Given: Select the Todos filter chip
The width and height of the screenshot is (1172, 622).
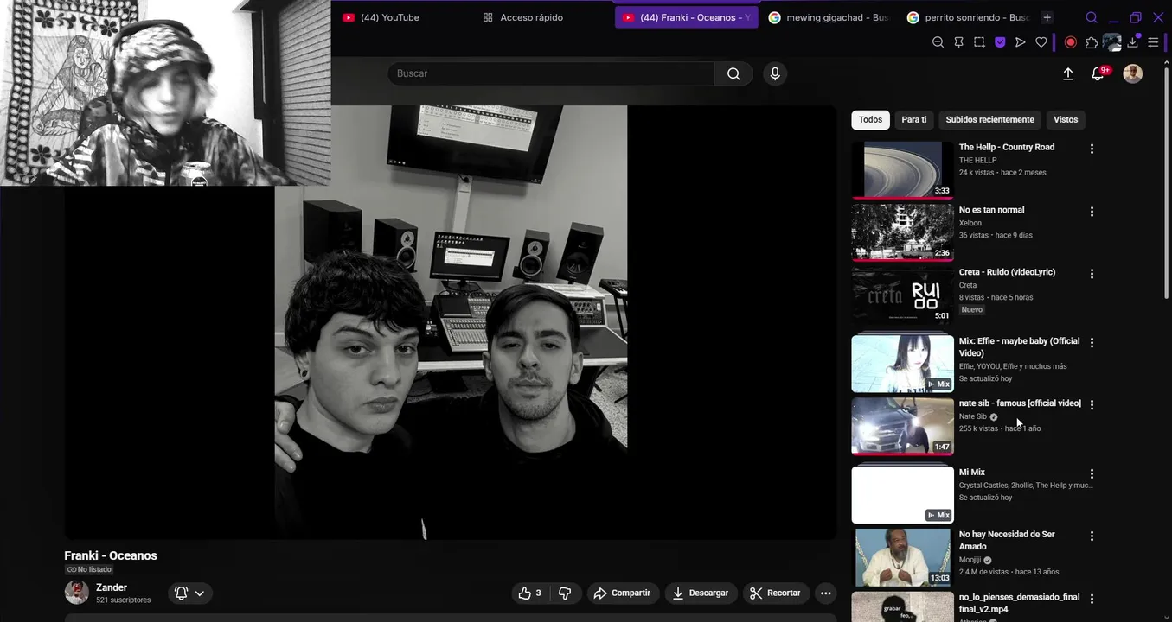Looking at the screenshot, I should [870, 120].
